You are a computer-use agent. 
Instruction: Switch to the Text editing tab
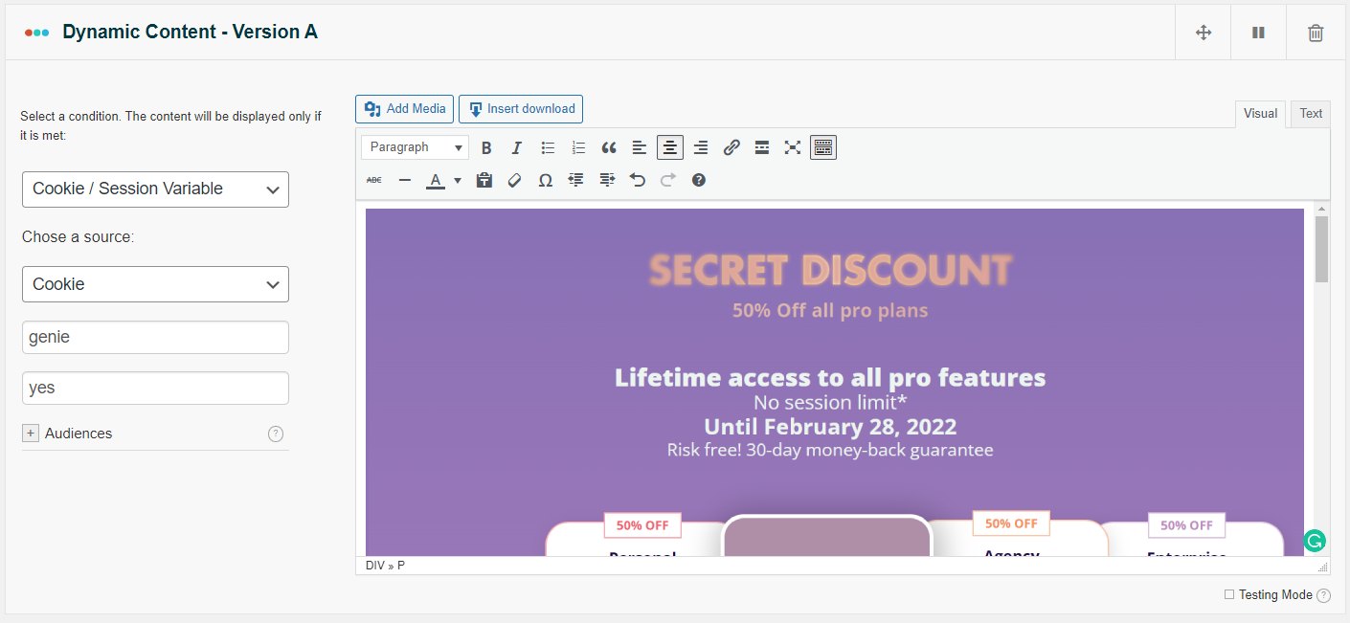[1310, 113]
